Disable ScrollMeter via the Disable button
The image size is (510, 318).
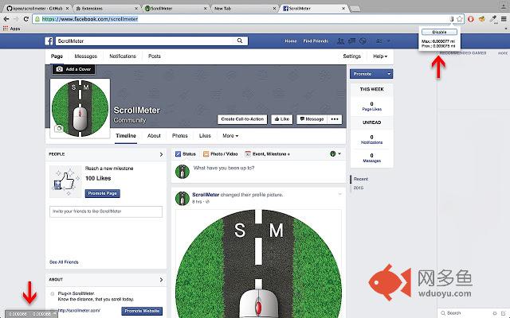tap(439, 32)
